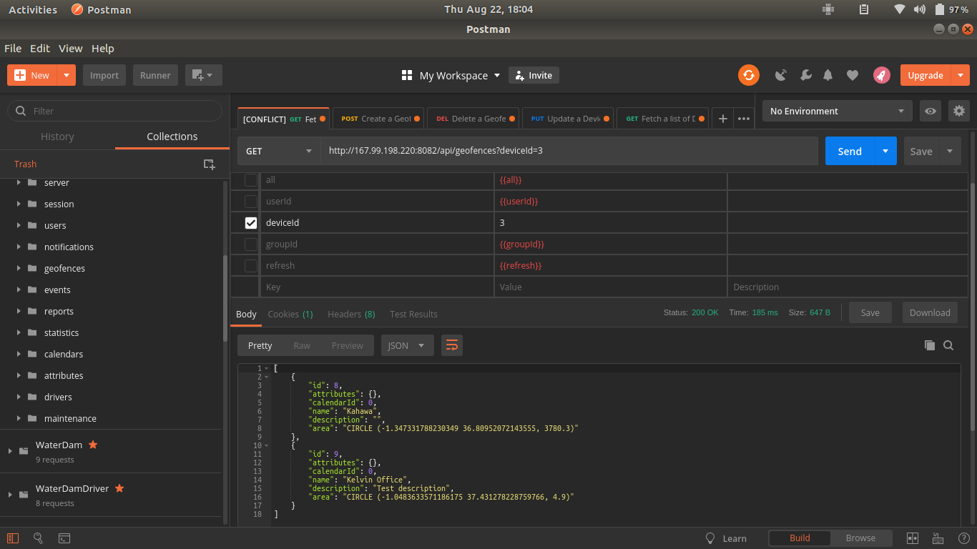Open the Upgrade dropdown arrow

pyautogui.click(x=961, y=75)
